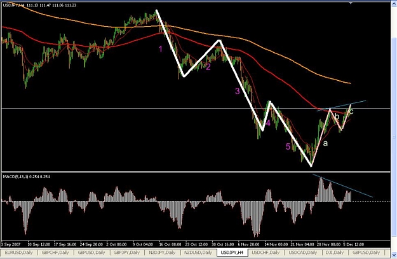Click the '5 Dec 12:00' time label
Viewport: 397px width, 259px height.
354,244
